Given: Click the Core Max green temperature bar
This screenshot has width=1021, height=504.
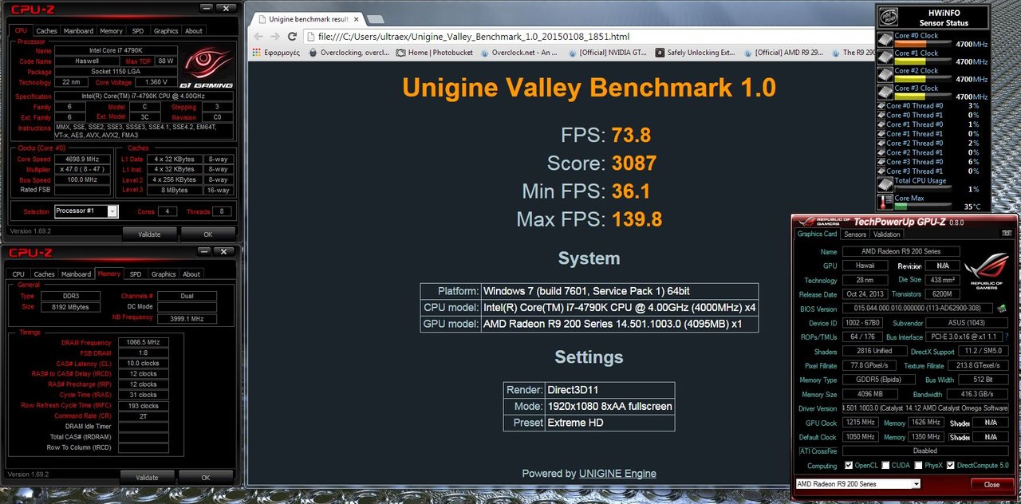Looking at the screenshot, I should coord(901,207).
